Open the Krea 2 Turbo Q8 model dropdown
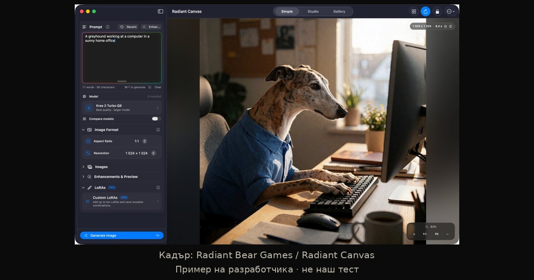534x280 pixels. point(121,108)
